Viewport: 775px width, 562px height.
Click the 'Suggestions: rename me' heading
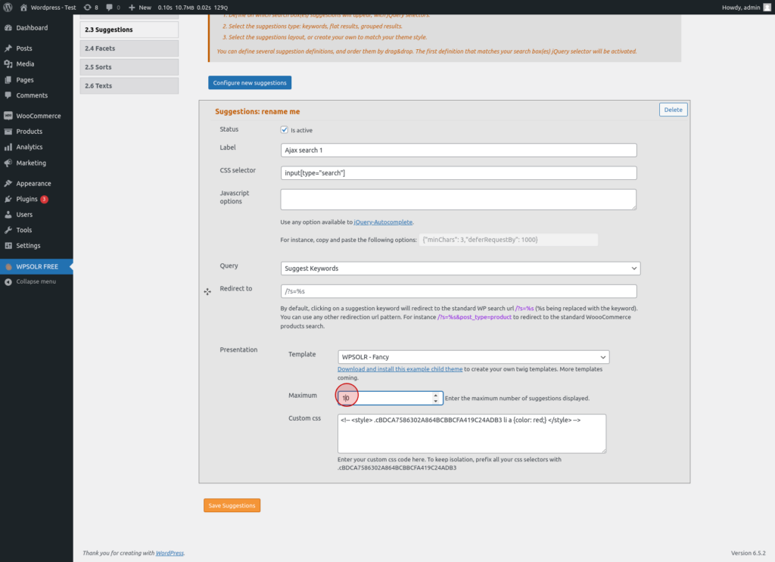[257, 112]
